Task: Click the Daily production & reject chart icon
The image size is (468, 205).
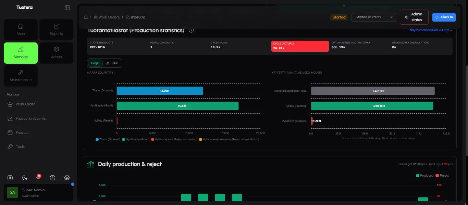Action: pos(91,164)
